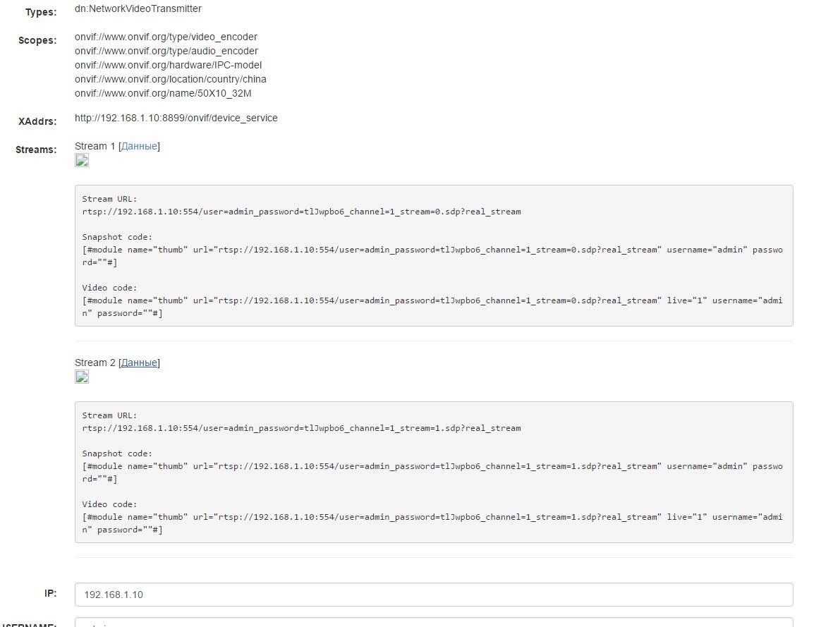The width and height of the screenshot is (821, 627).
Task: Open the Stream 1 Данные link
Action: (139, 146)
